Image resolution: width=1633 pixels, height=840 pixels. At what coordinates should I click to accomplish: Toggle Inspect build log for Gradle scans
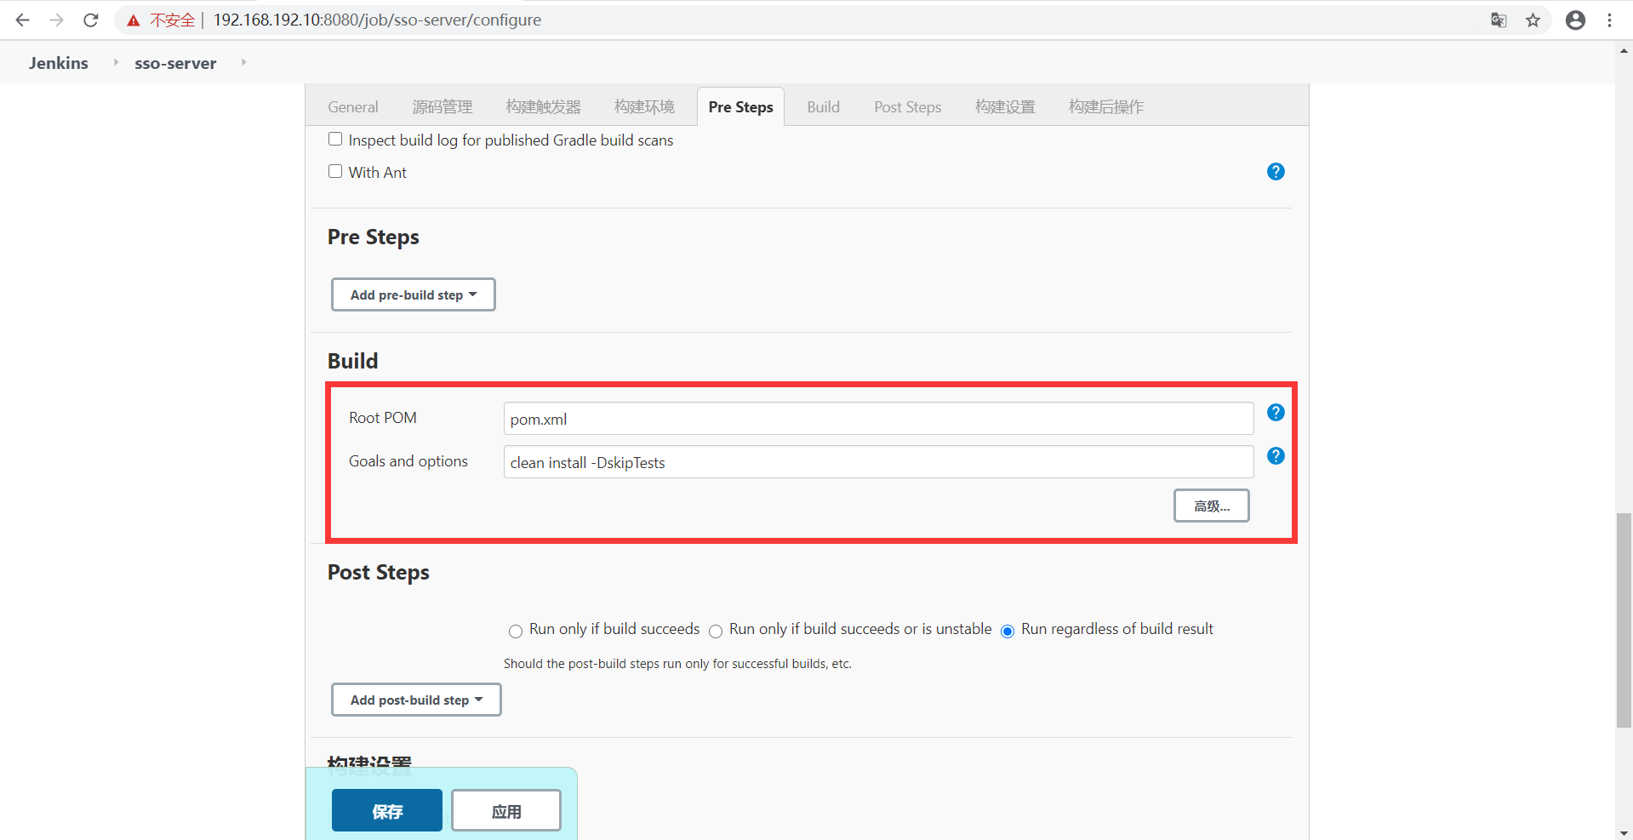pos(335,139)
